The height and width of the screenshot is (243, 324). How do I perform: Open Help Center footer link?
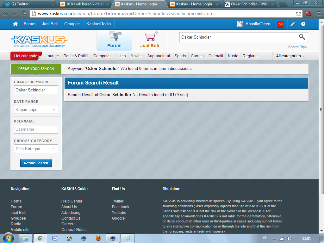(72, 201)
